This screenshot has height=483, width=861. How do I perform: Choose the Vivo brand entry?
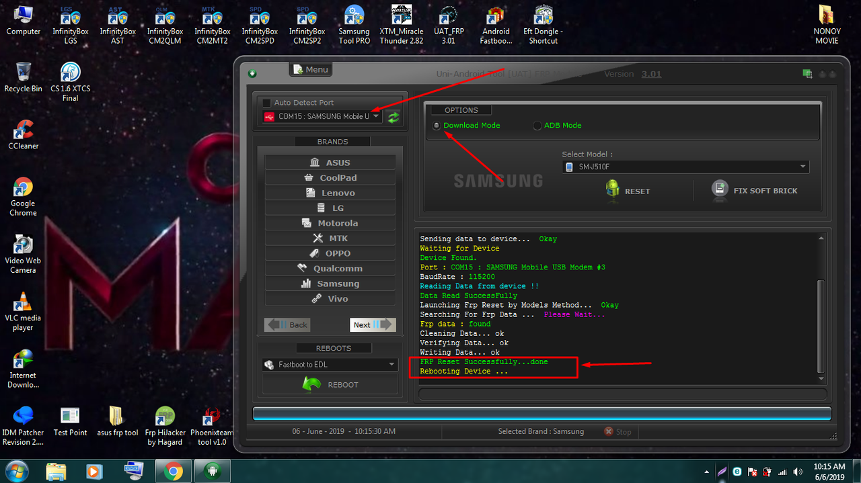click(330, 299)
